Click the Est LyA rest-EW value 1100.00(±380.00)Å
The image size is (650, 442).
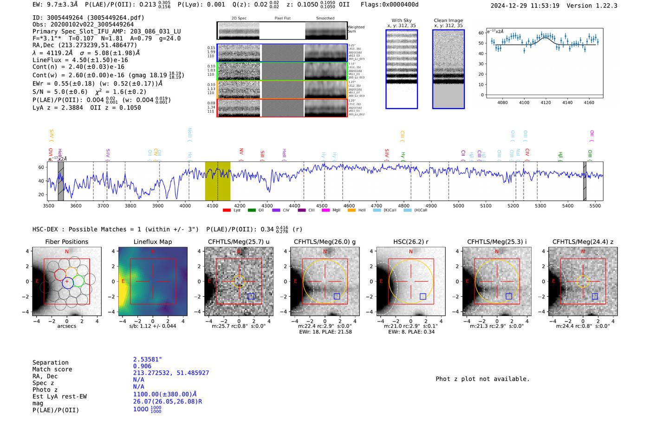[x=165, y=394]
